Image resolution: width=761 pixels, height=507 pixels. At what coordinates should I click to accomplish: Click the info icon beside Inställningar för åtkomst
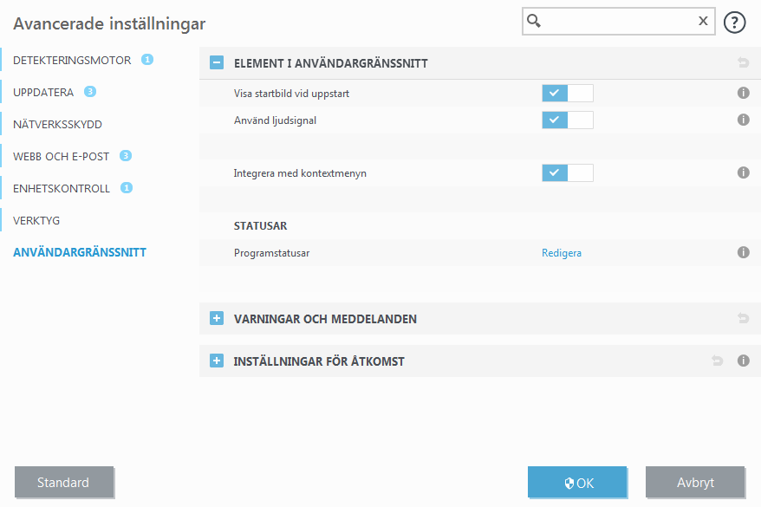tap(743, 361)
